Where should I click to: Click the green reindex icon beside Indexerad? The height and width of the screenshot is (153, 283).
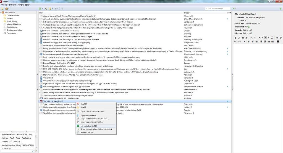[248, 27]
